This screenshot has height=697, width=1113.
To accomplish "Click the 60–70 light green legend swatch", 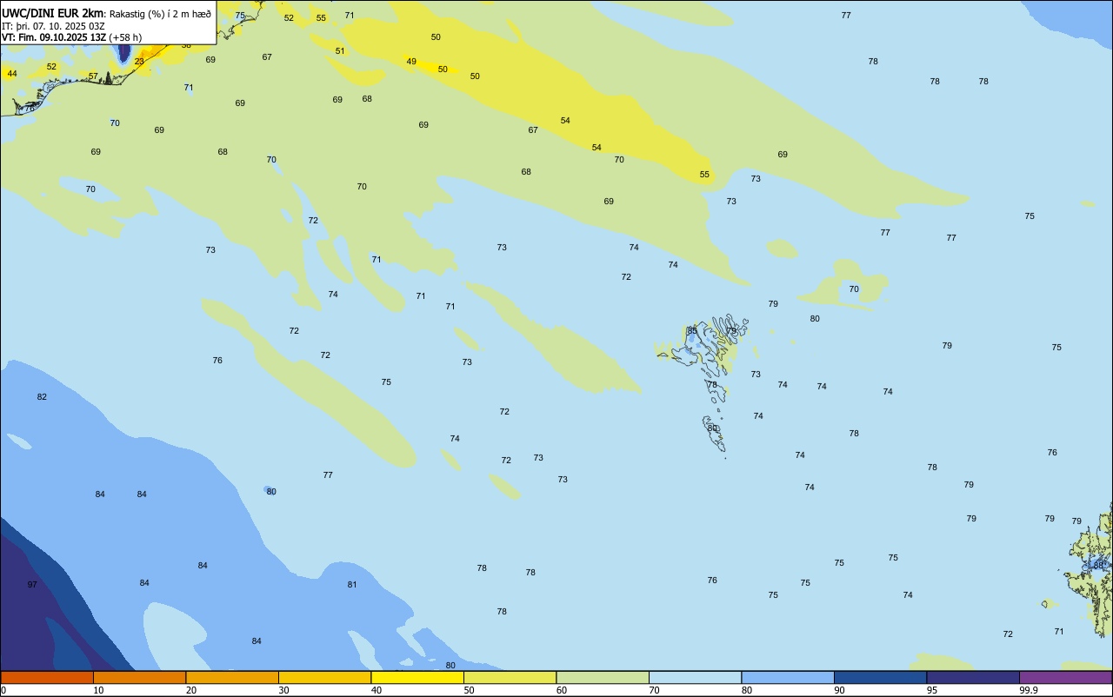I will click(x=603, y=677).
